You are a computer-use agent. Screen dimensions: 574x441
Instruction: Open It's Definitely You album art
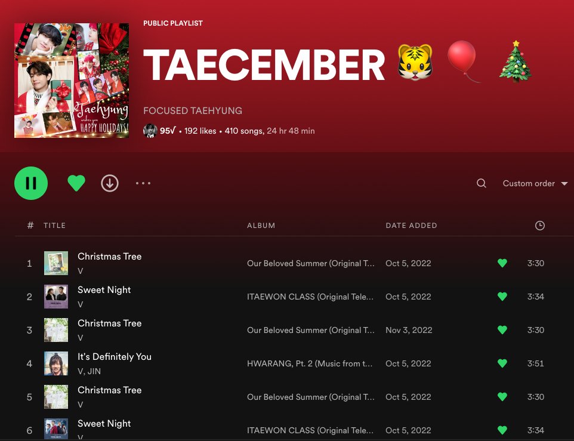tap(56, 363)
